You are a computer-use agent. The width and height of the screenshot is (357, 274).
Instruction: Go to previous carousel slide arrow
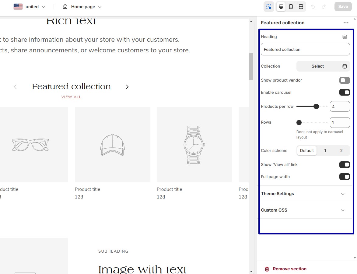coord(15,87)
